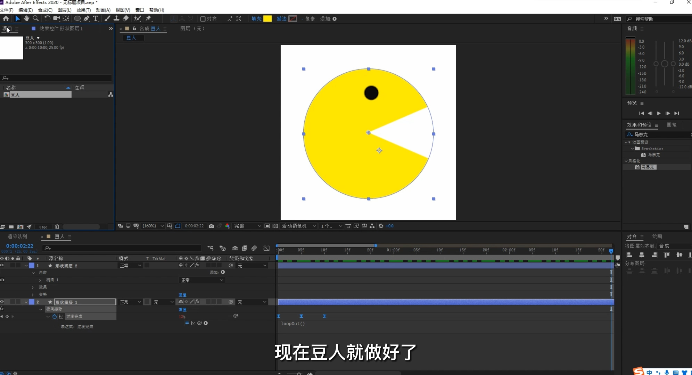Screen dimensions: 692x375
Task: Click the motion blur enable icon
Action: (254, 248)
